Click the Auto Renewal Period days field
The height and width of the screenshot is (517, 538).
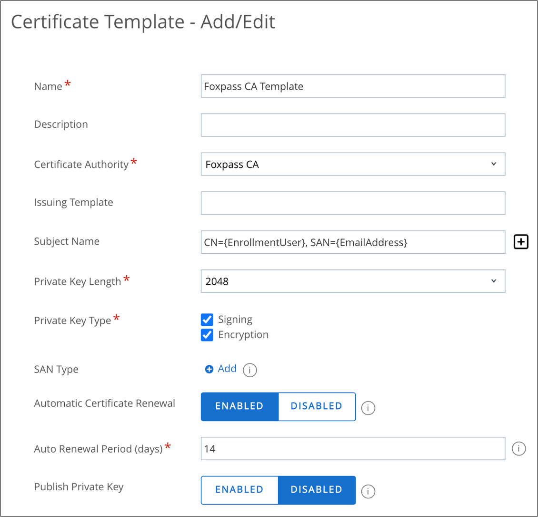click(352, 448)
